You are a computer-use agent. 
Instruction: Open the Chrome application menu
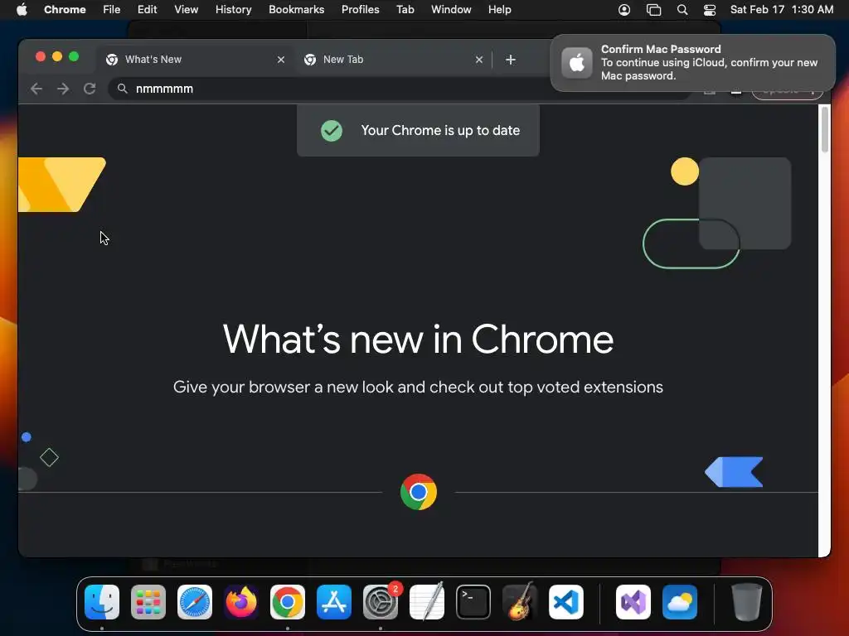click(x=65, y=9)
